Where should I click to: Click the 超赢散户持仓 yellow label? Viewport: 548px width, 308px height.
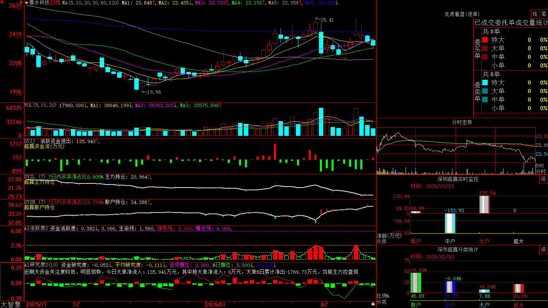[39, 207]
